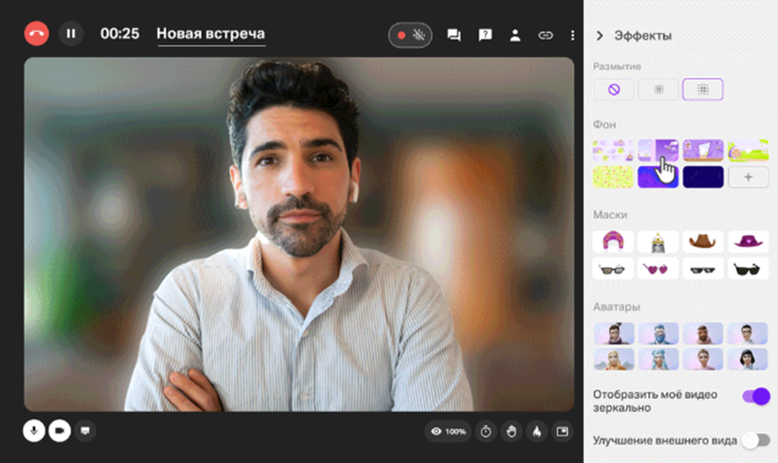Open the chat messages icon
Viewport: 778px width, 463px height.
(454, 35)
